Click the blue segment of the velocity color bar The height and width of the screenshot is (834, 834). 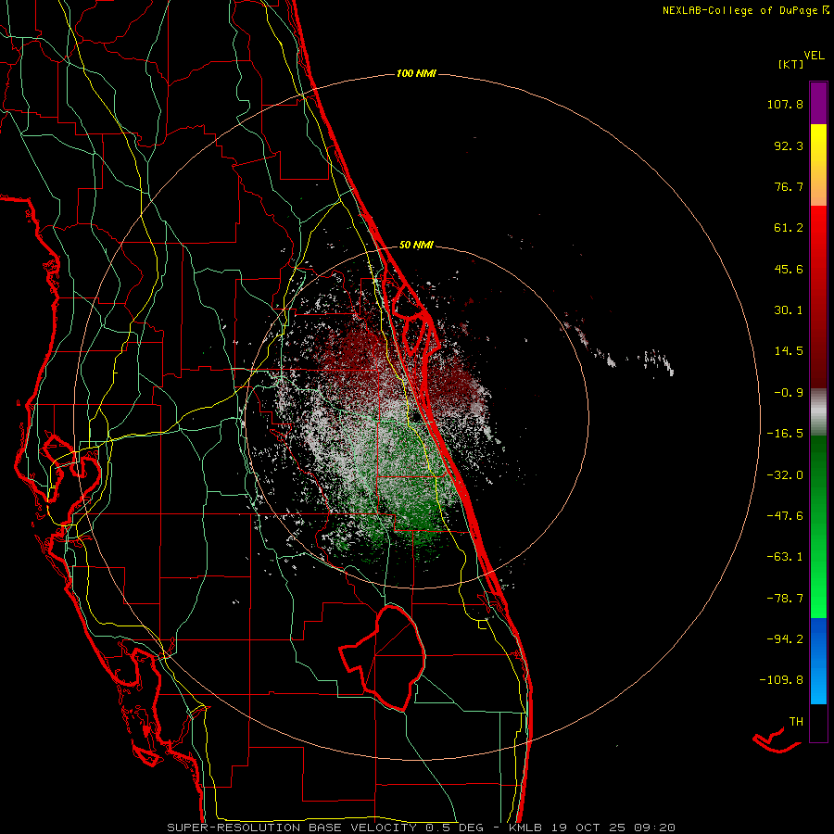click(818, 661)
